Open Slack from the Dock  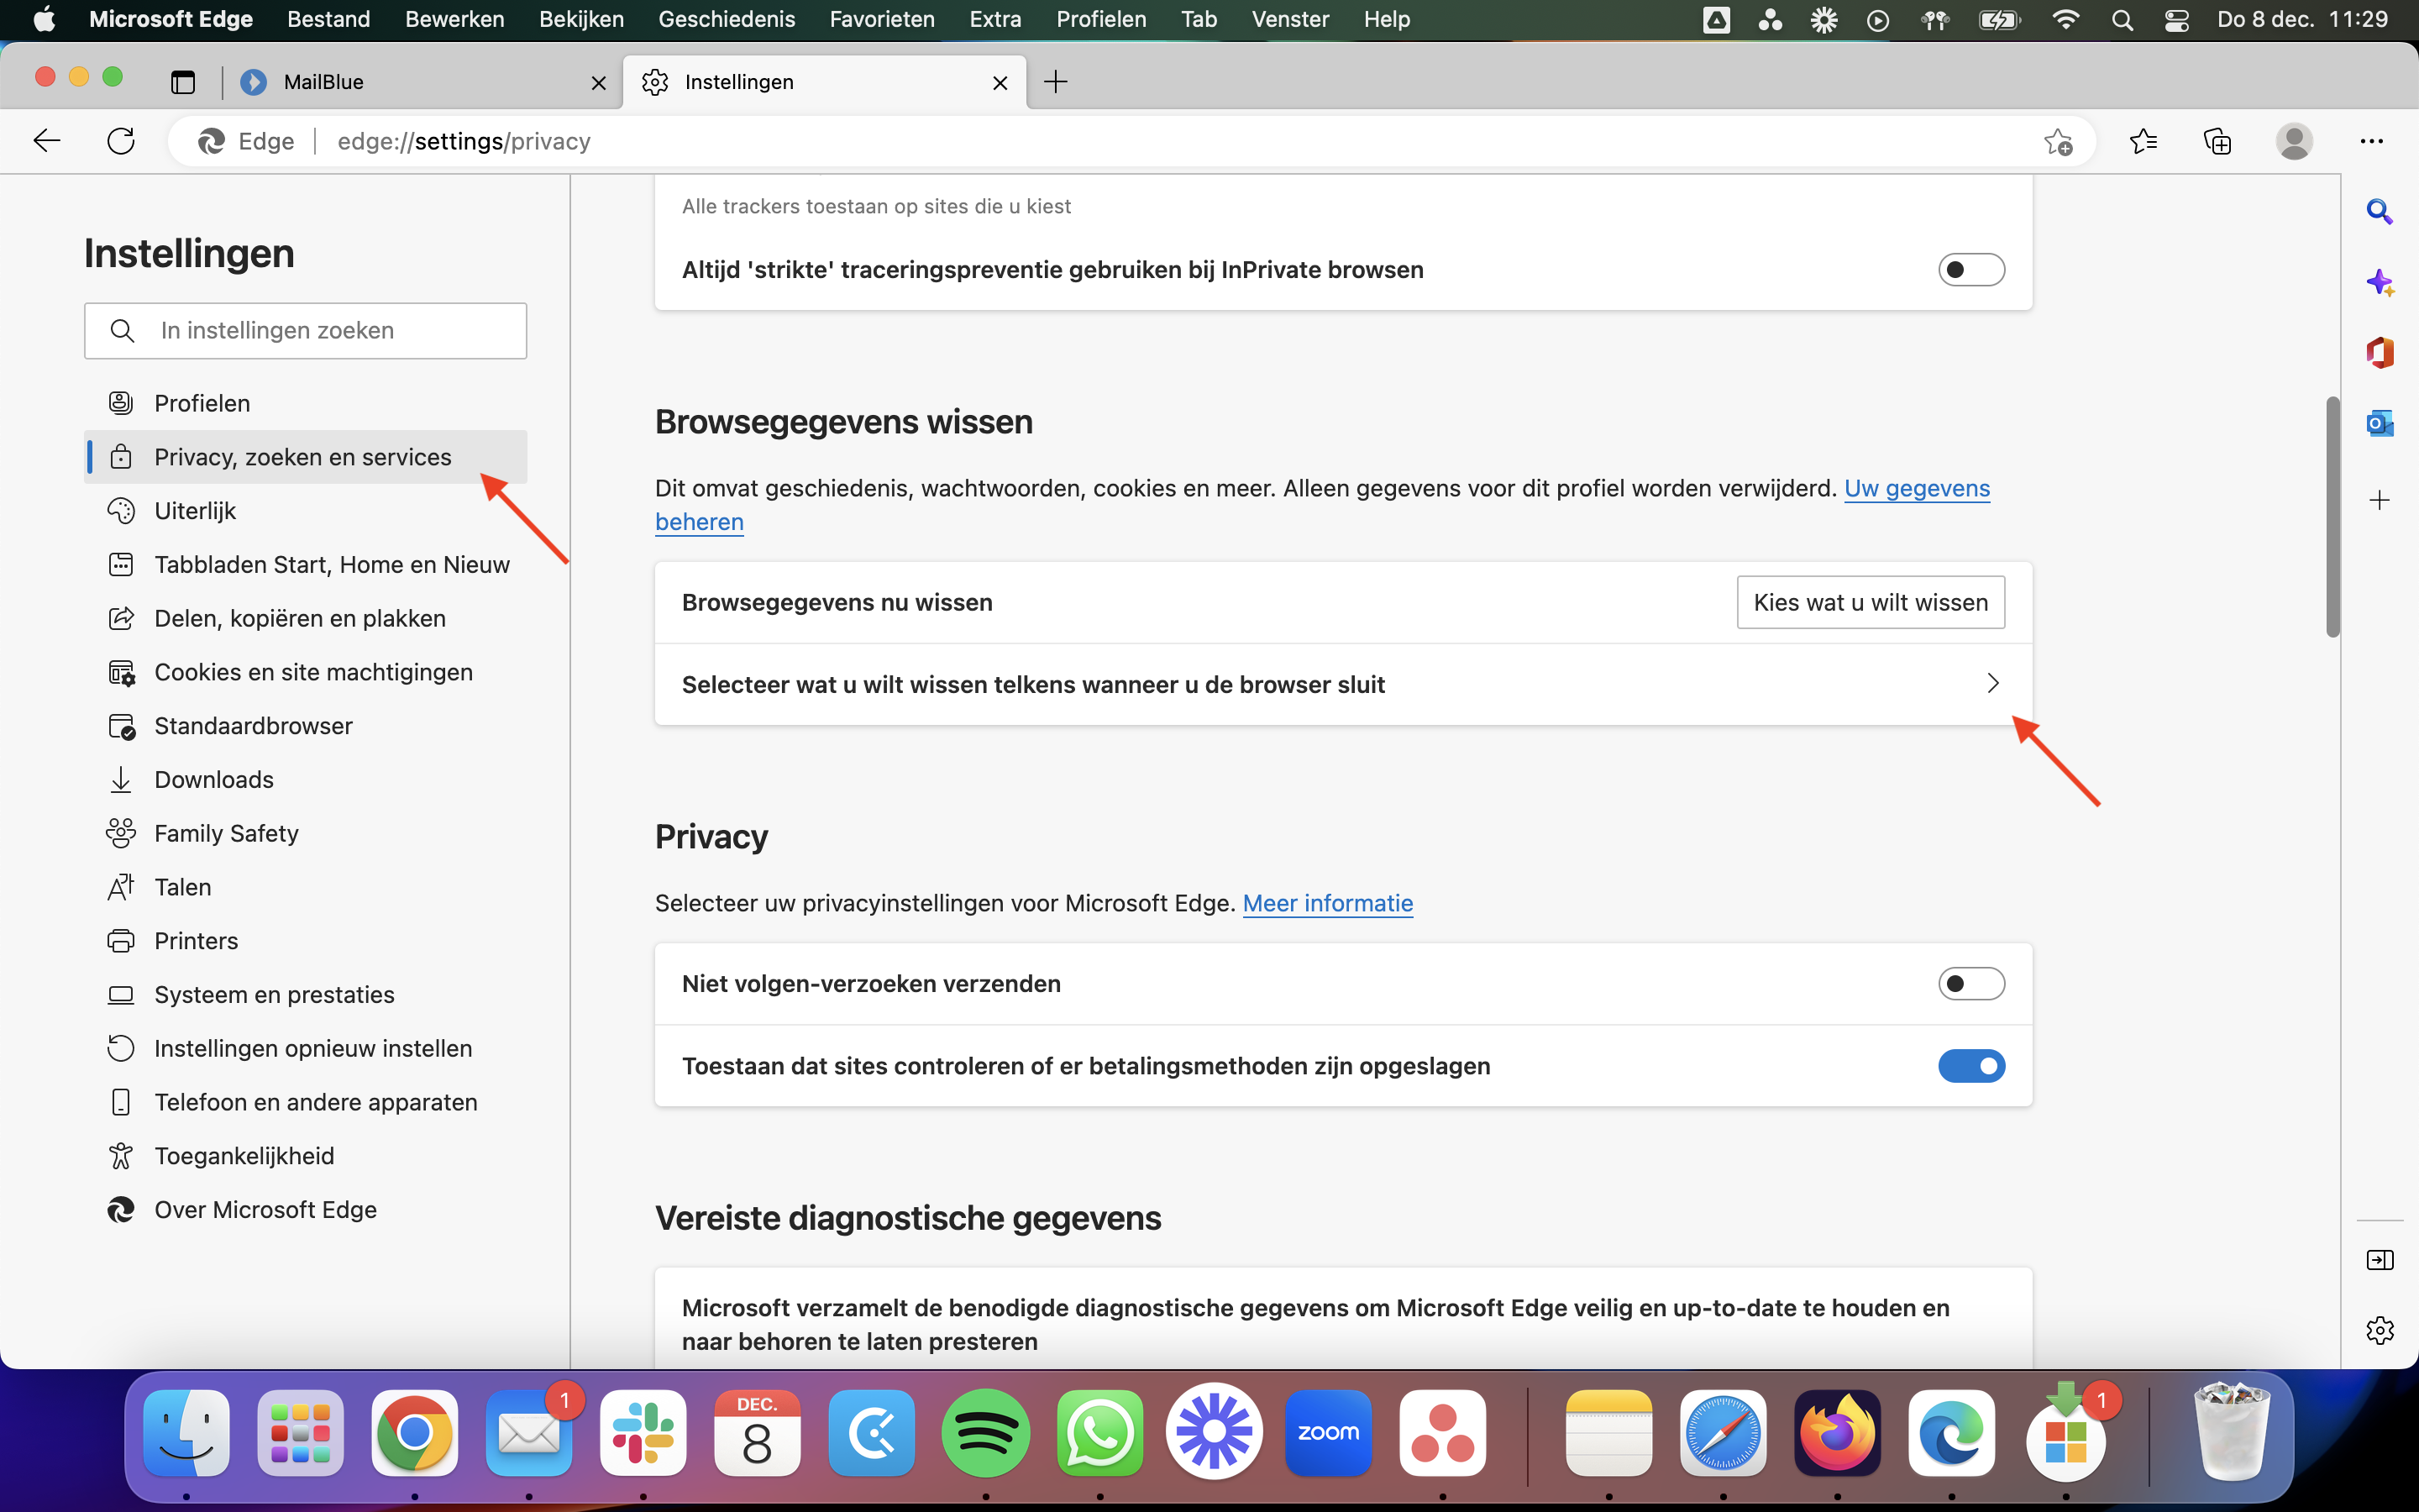tap(643, 1433)
